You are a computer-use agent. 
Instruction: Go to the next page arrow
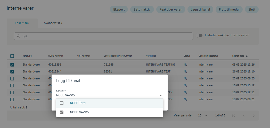(253, 116)
